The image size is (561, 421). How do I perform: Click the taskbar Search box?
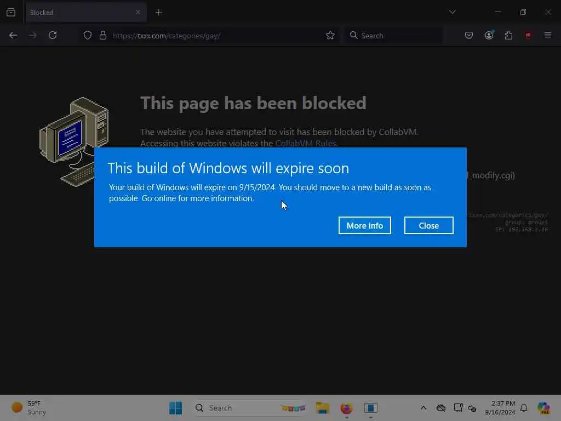coord(250,408)
